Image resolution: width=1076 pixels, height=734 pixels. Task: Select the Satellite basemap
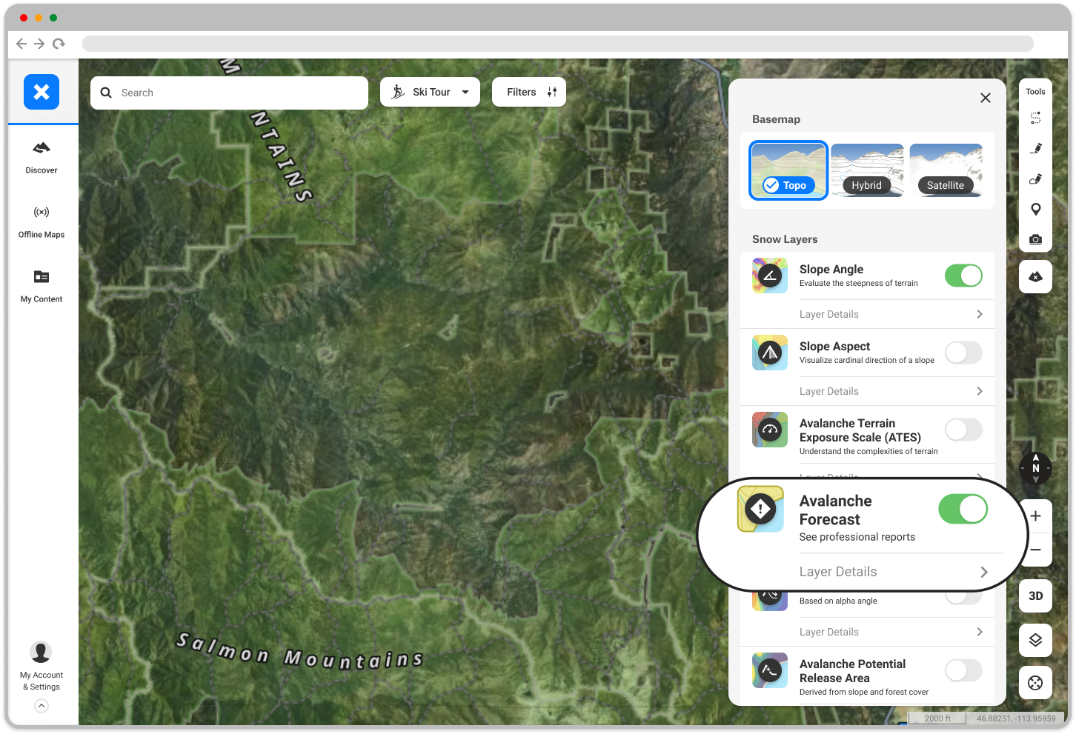coord(946,170)
